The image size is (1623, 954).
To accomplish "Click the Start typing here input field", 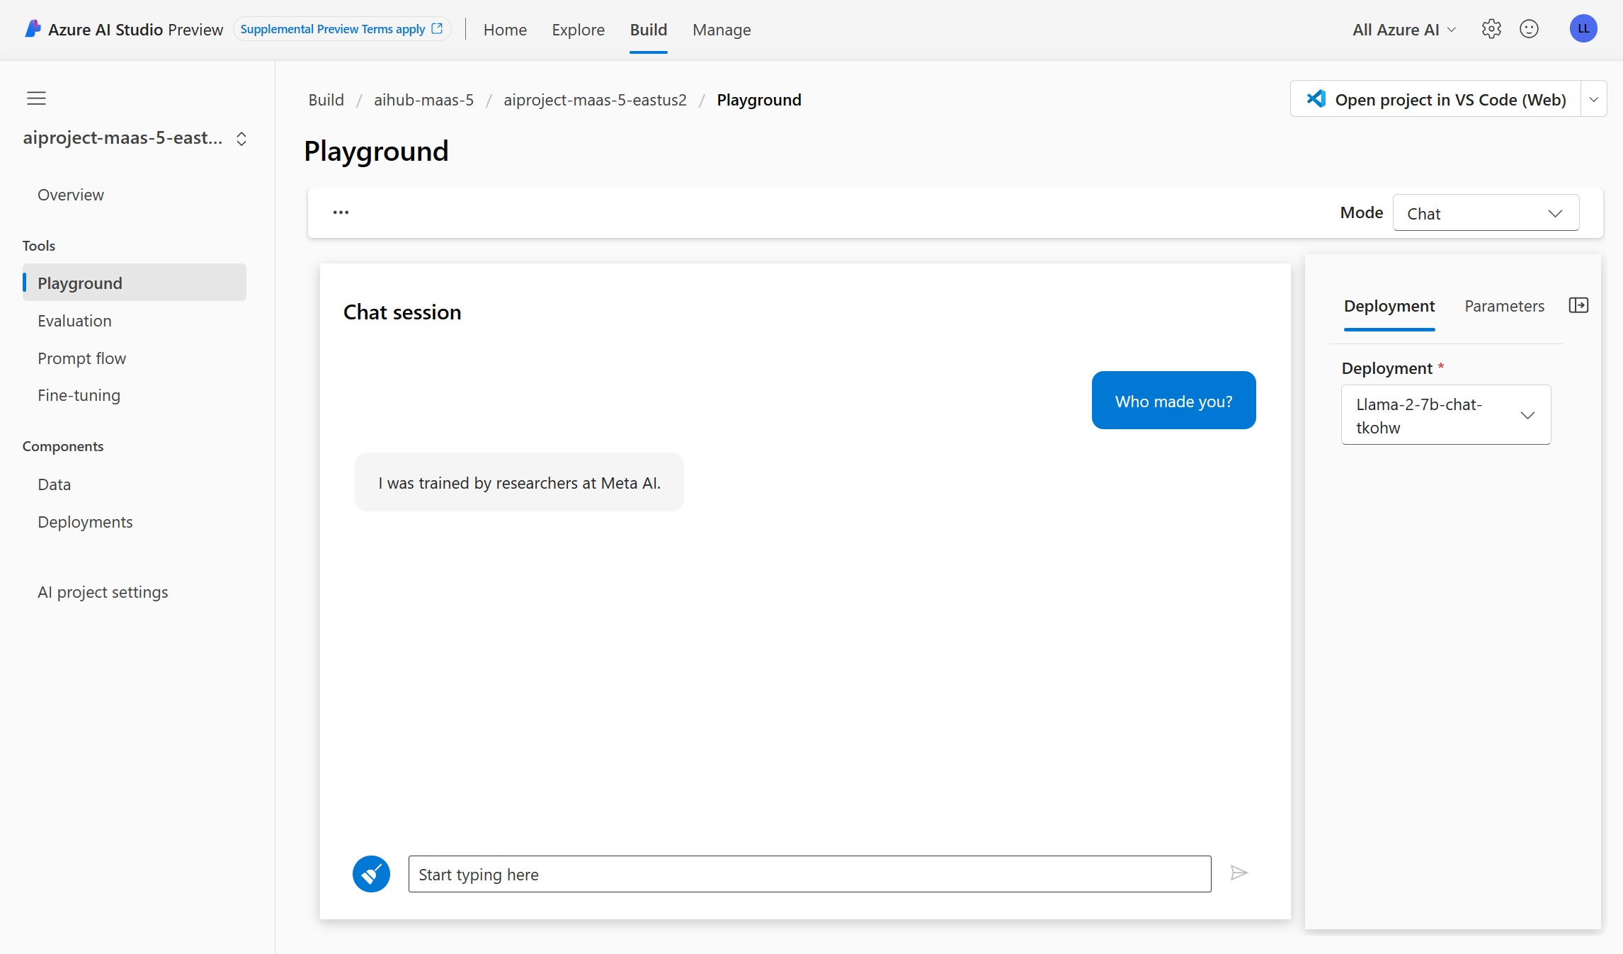I will [809, 874].
